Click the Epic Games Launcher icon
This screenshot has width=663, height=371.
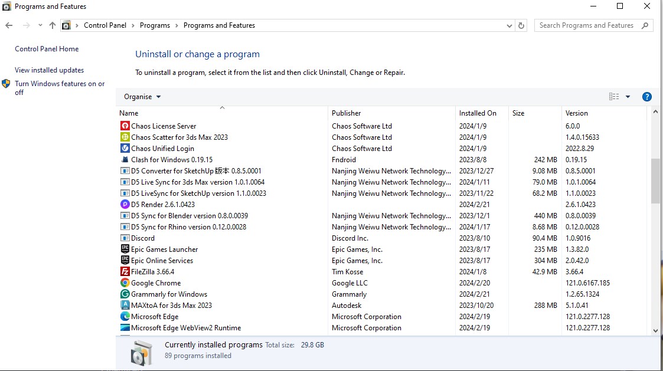tap(125, 249)
